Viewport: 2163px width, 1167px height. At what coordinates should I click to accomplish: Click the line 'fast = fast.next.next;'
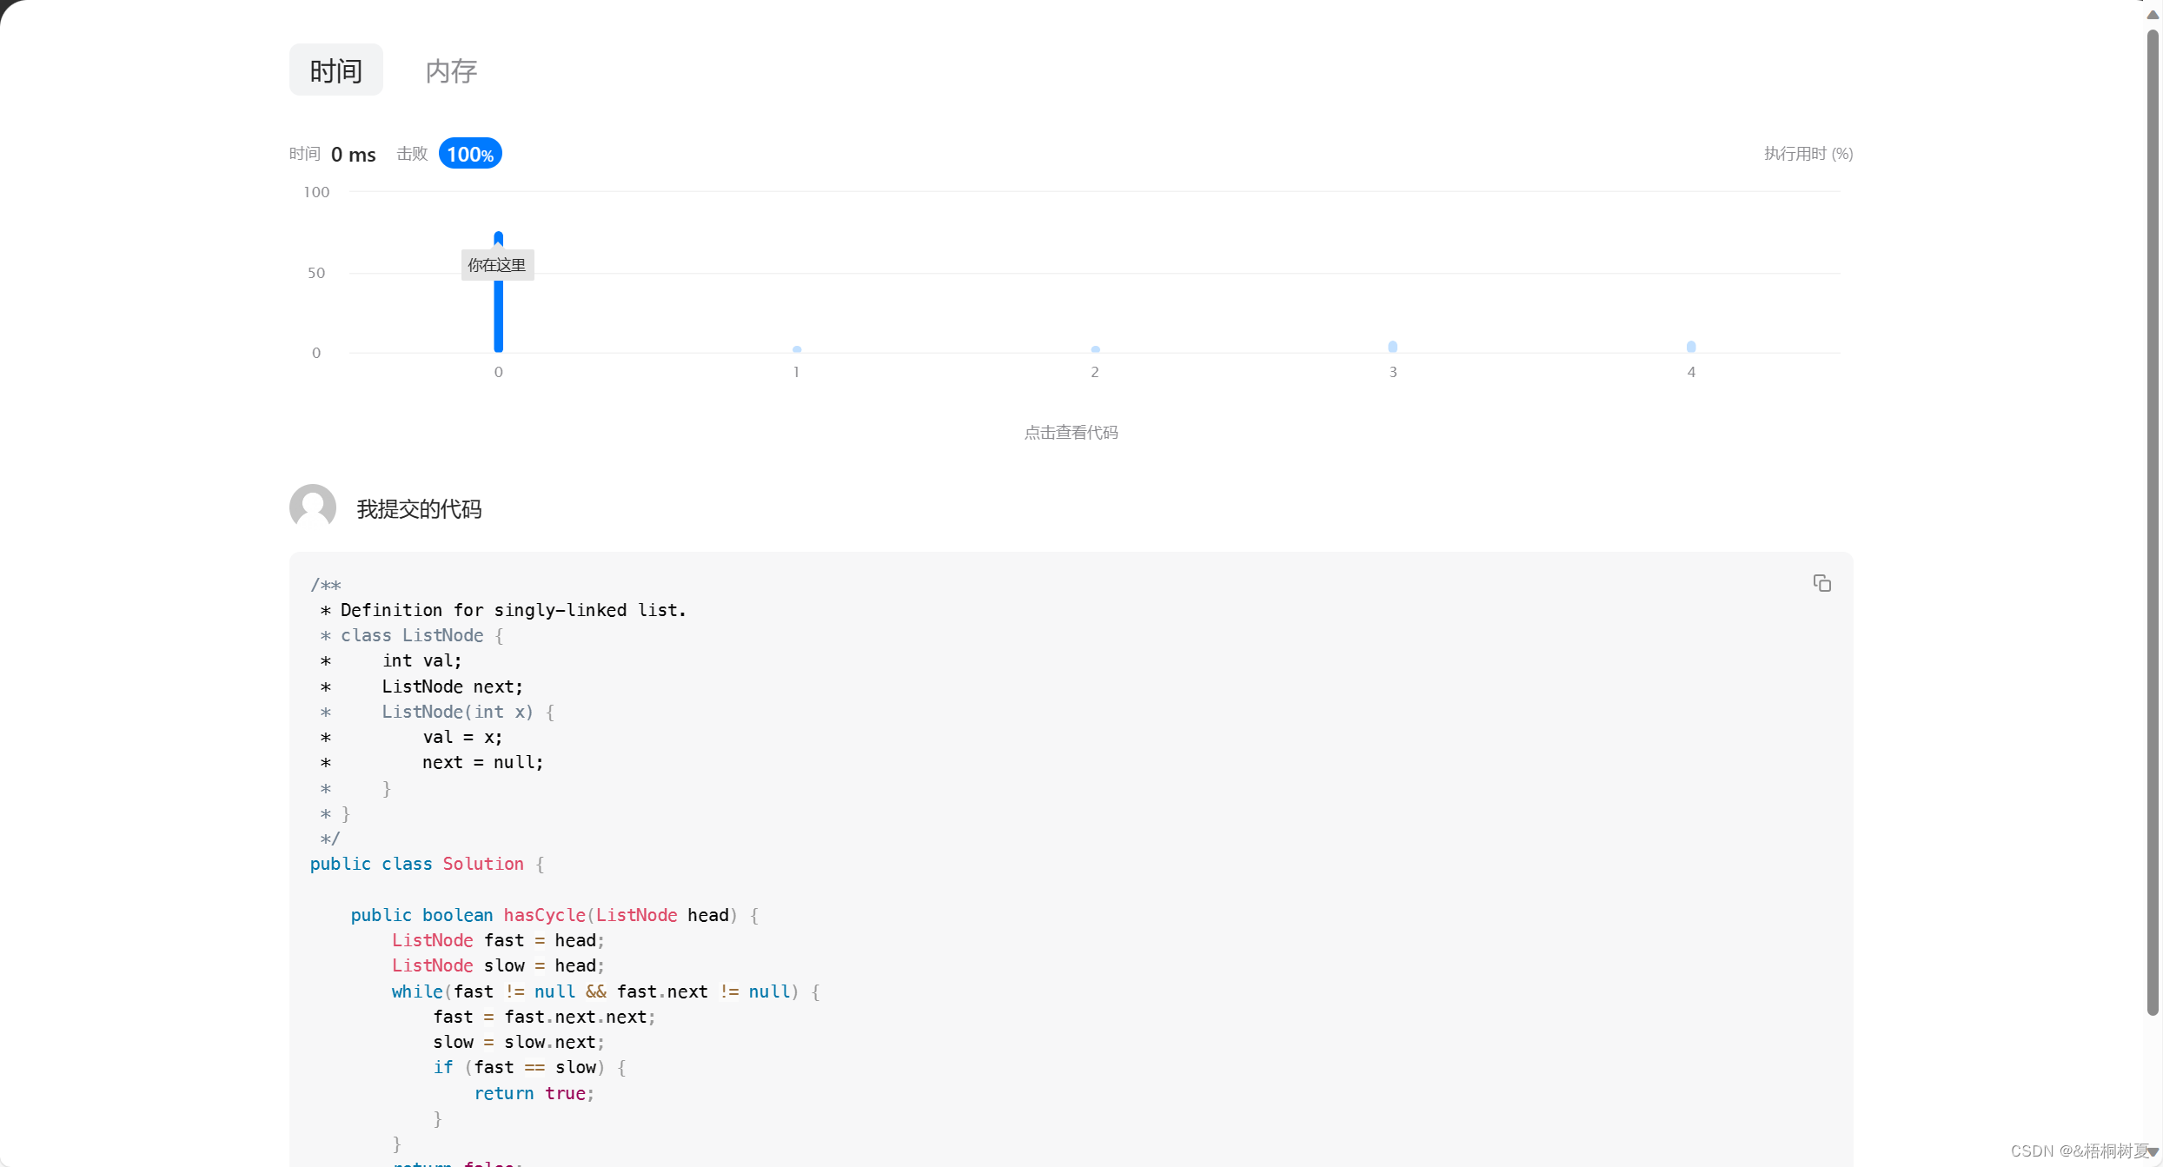click(x=544, y=1017)
